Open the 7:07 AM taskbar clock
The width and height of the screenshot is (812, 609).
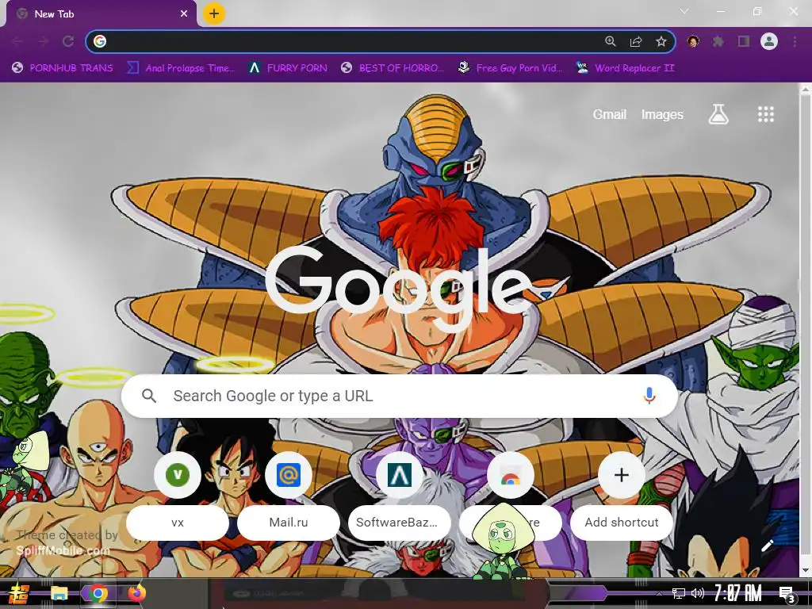pyautogui.click(x=738, y=593)
